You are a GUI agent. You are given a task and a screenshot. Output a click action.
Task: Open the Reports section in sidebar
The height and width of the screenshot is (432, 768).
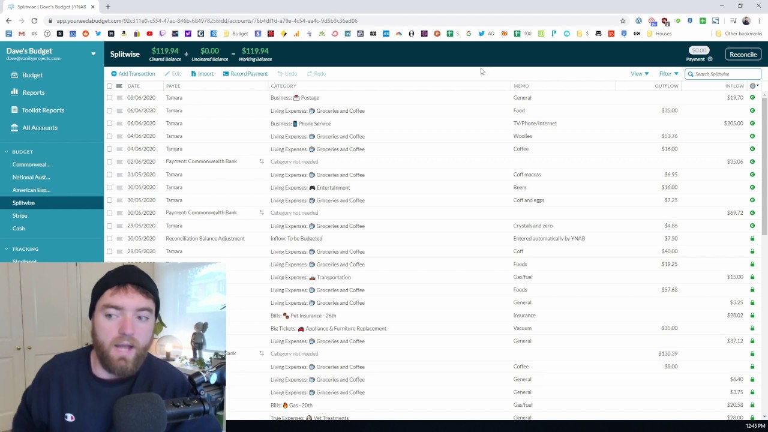33,92
